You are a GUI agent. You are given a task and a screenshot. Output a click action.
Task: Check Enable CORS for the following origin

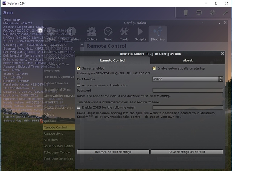[79, 107]
